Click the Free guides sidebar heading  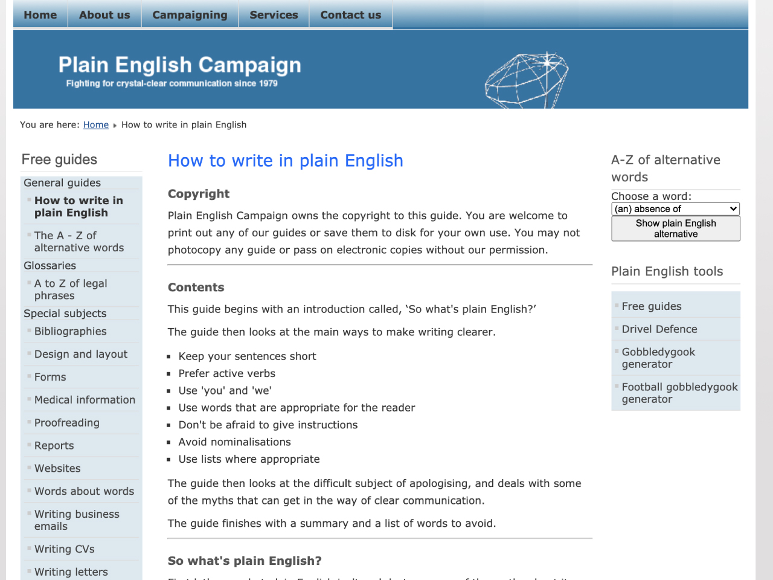59,159
